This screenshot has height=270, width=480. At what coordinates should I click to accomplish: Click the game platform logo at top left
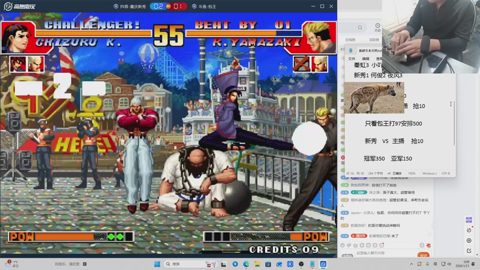coord(20,6)
